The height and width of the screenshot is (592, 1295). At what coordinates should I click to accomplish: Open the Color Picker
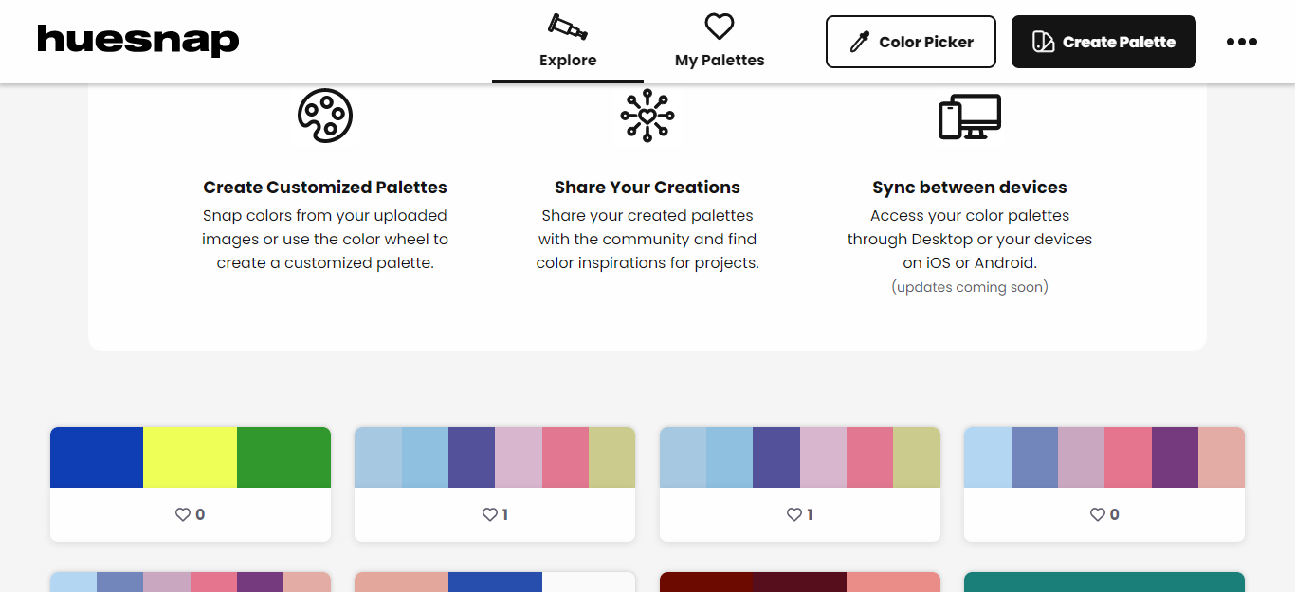pos(911,42)
